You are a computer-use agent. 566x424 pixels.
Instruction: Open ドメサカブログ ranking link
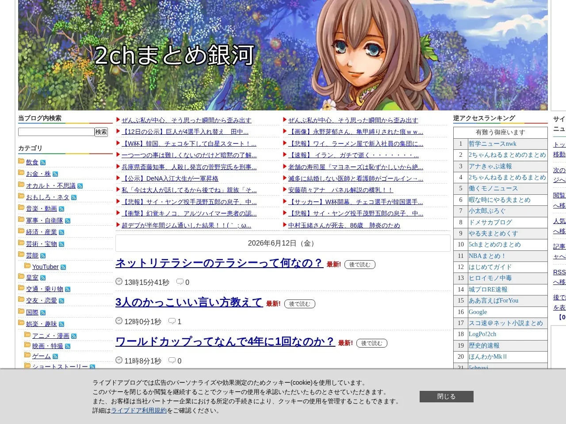490,223
